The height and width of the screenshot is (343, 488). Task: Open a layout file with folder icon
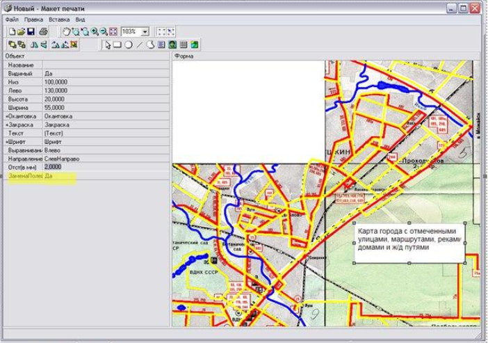tap(21, 31)
